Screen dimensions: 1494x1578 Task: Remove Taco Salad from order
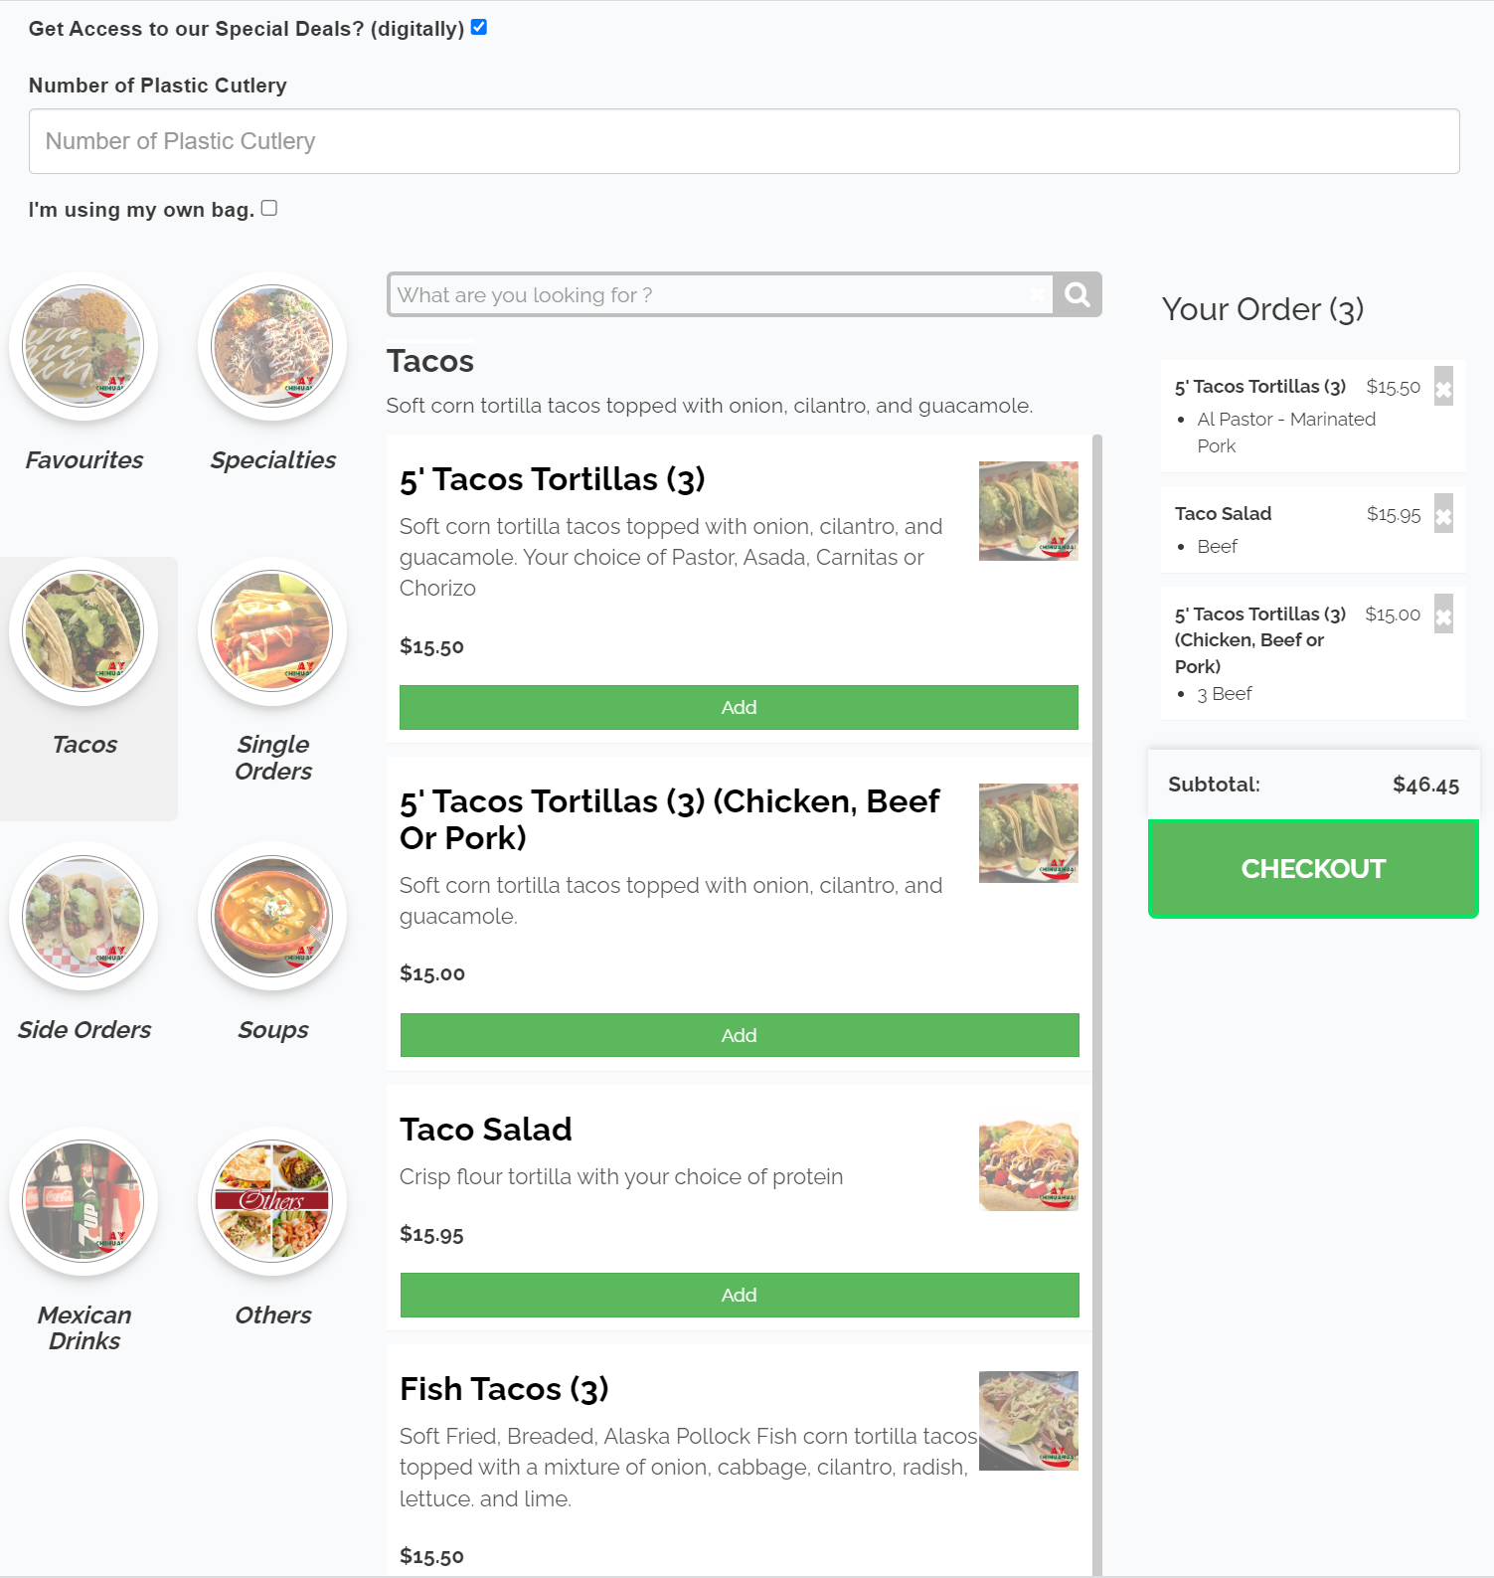(x=1443, y=514)
